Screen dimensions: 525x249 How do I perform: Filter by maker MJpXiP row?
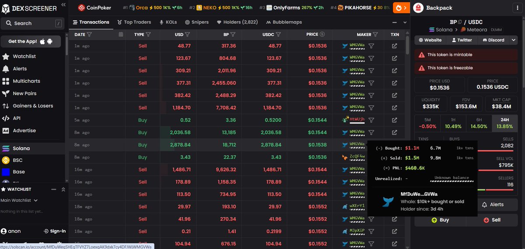pos(371,231)
